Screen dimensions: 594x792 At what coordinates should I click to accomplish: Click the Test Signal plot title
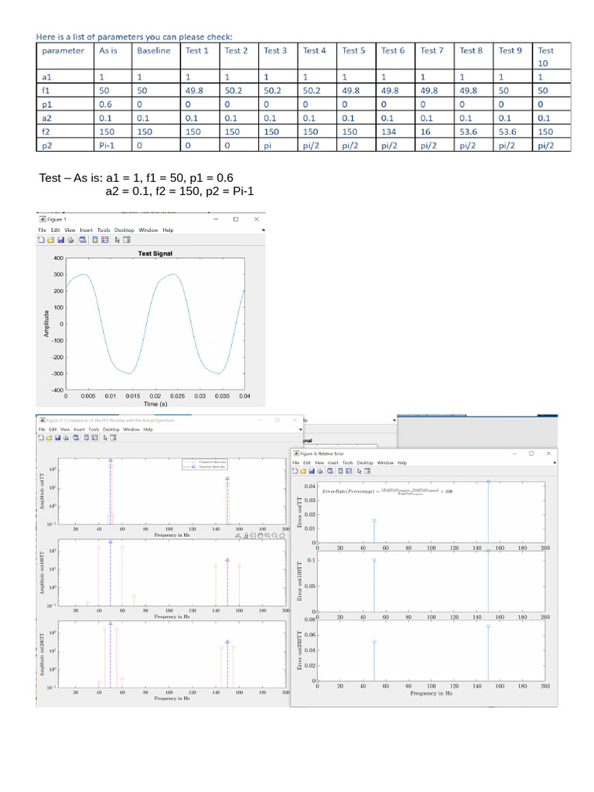coord(155,254)
